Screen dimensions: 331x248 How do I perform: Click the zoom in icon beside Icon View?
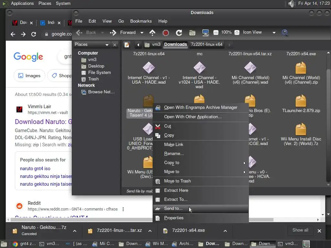[x=237, y=33]
